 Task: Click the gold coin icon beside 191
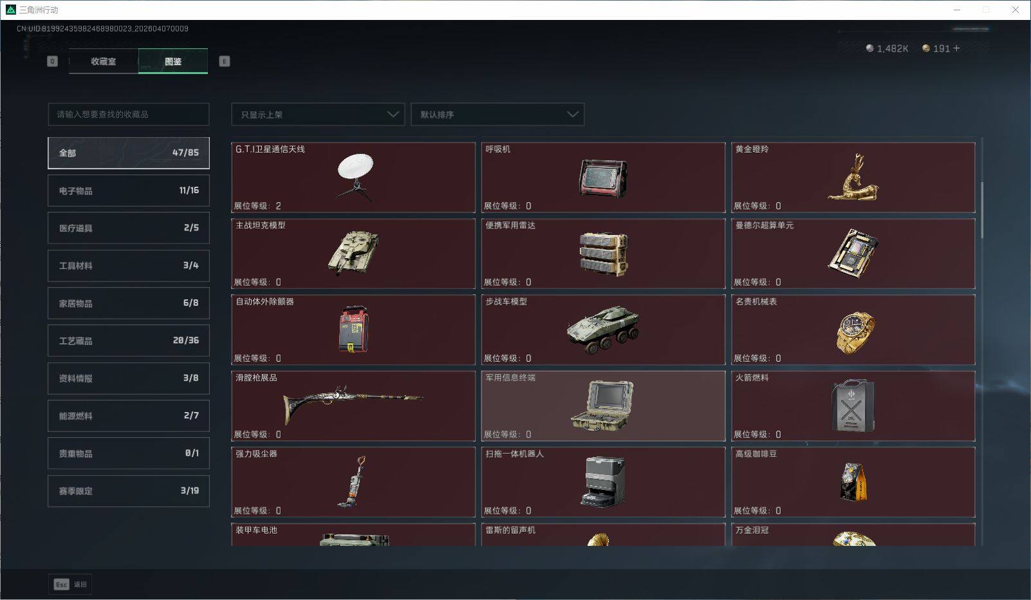pos(925,48)
